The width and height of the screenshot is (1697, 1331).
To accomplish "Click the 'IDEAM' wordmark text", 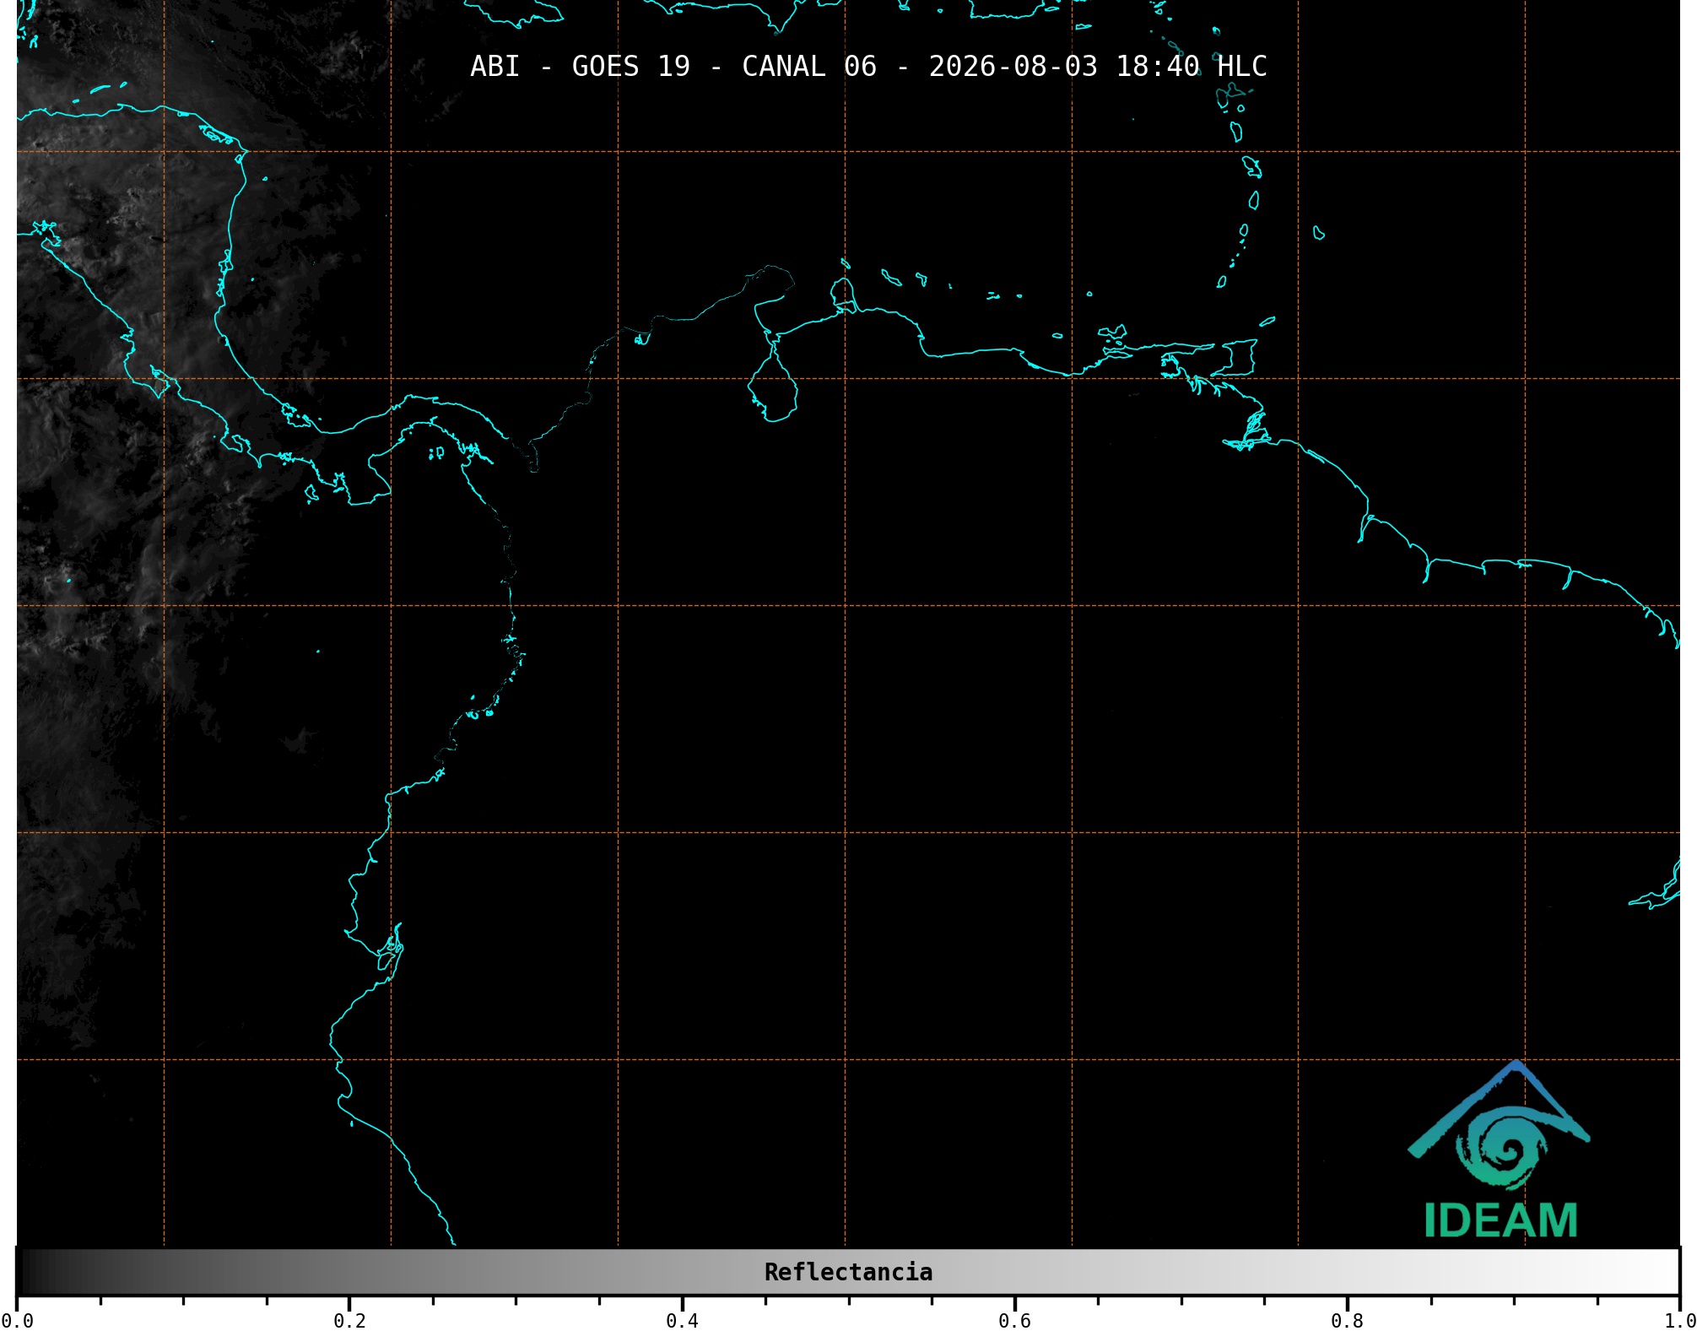I will pos(1500,1220).
